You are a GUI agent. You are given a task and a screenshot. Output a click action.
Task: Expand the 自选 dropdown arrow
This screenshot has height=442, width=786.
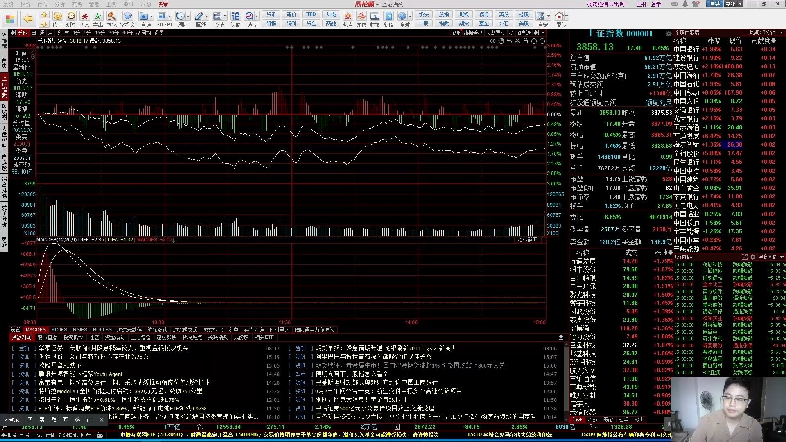click(151, 16)
